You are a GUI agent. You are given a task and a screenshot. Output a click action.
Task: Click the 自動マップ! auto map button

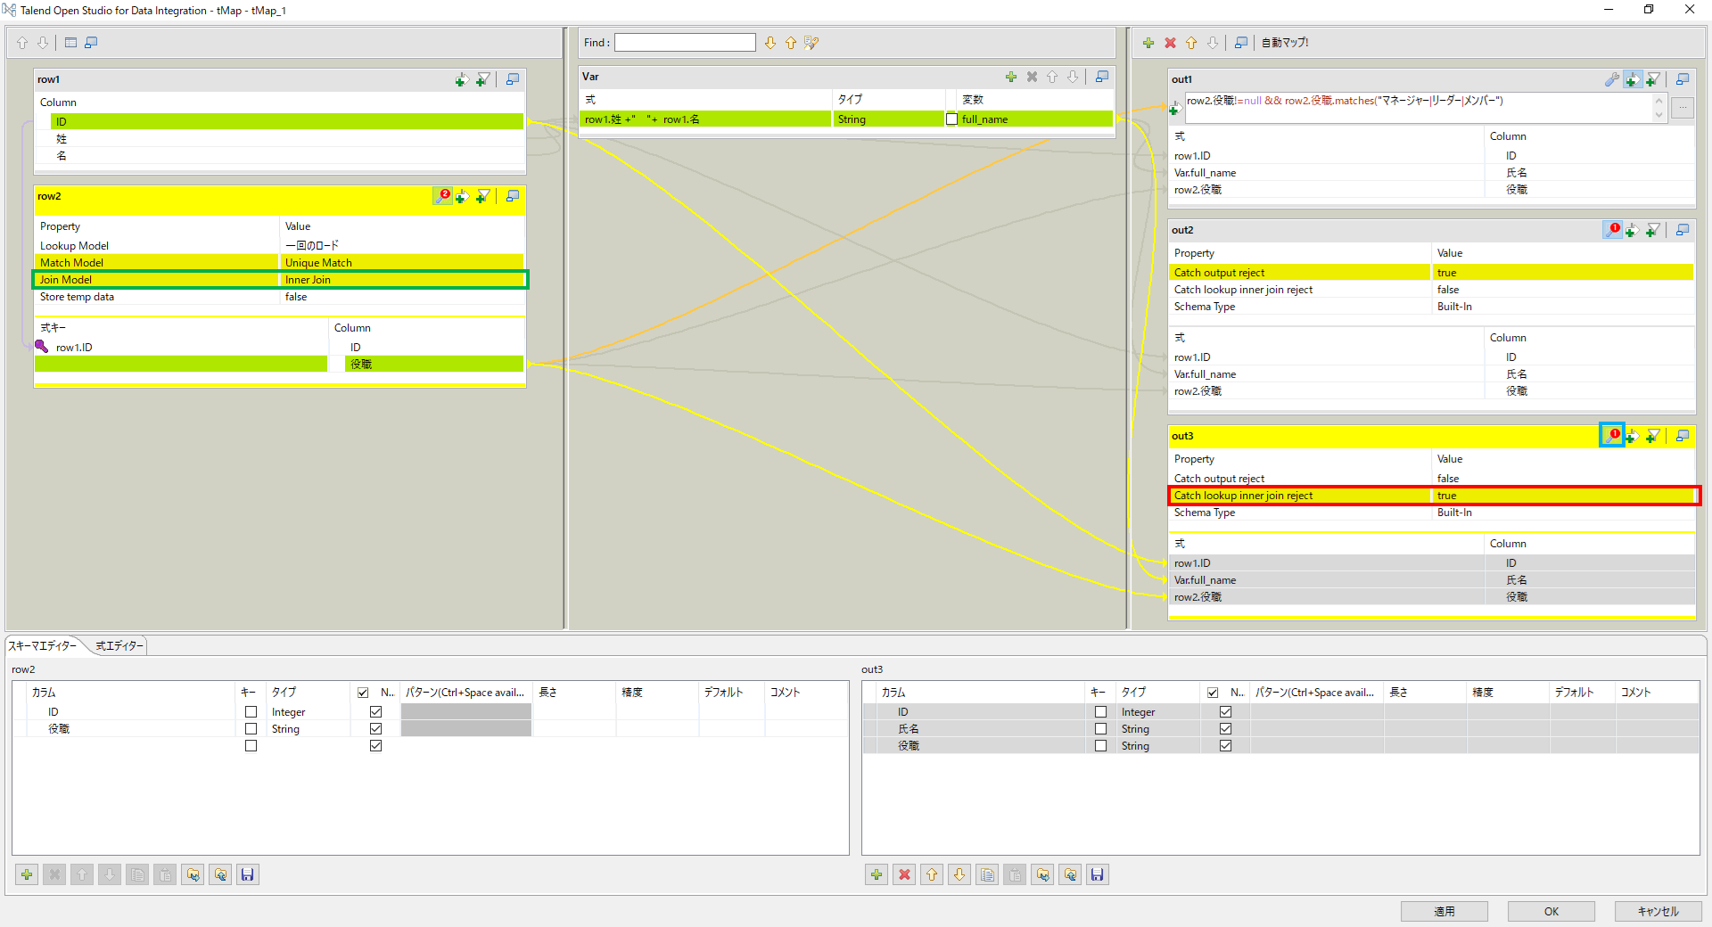[1285, 43]
